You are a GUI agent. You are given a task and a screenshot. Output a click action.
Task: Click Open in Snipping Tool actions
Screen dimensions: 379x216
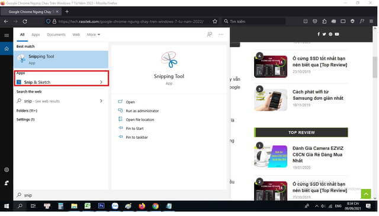pyautogui.click(x=130, y=102)
